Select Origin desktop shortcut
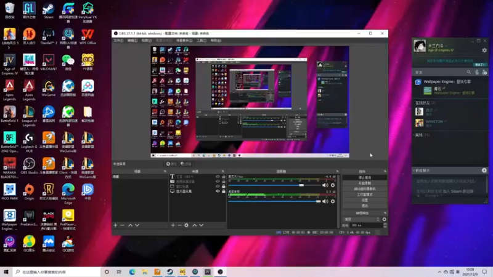Screen dimensions: 493x277 tap(29, 191)
